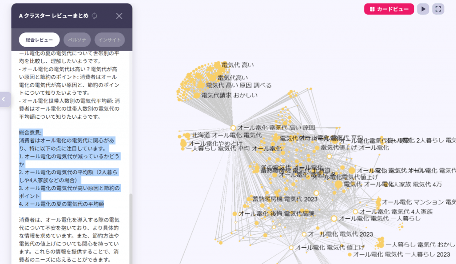This screenshot has height=264, width=456.
Task: Click the 総合意見: heading in the review
Action: [x=31, y=132]
